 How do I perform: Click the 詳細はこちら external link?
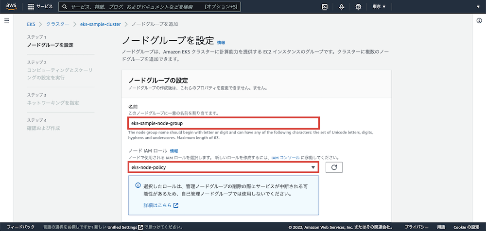(161, 205)
